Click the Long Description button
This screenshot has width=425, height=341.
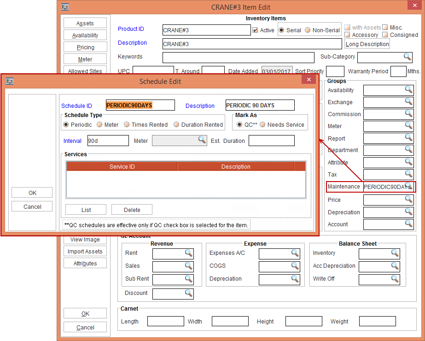coord(367,44)
